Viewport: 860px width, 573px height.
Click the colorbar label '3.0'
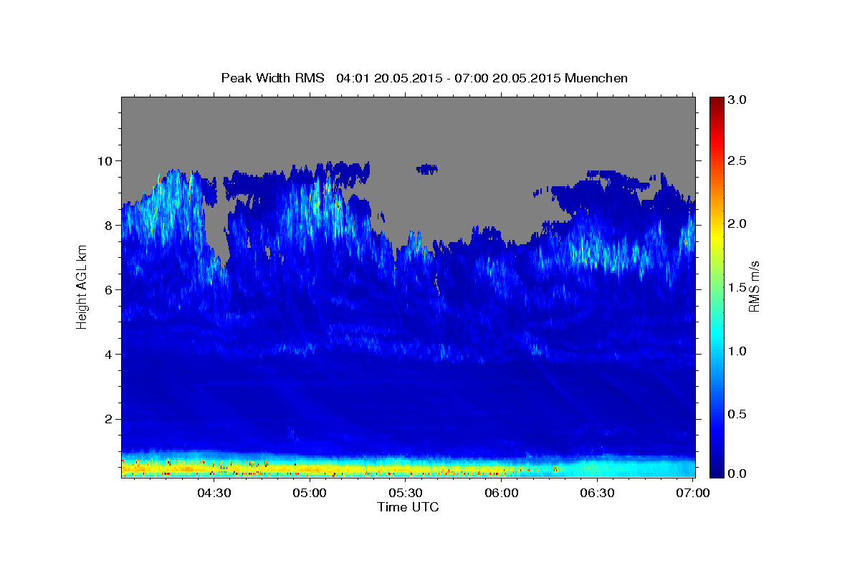(x=738, y=100)
